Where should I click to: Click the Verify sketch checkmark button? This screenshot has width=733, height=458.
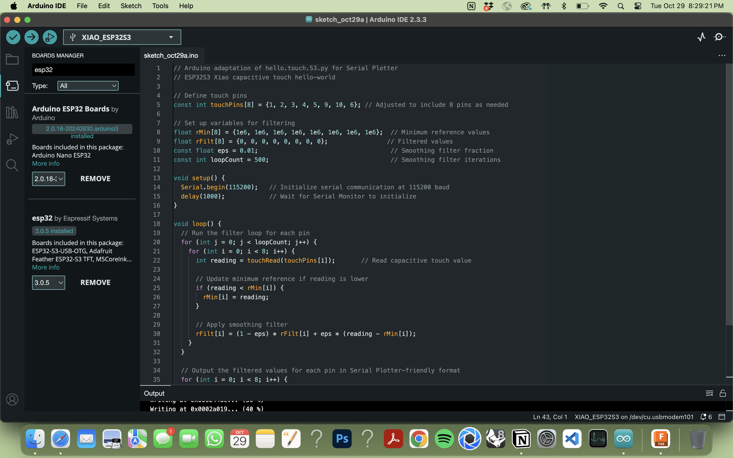[x=13, y=37]
